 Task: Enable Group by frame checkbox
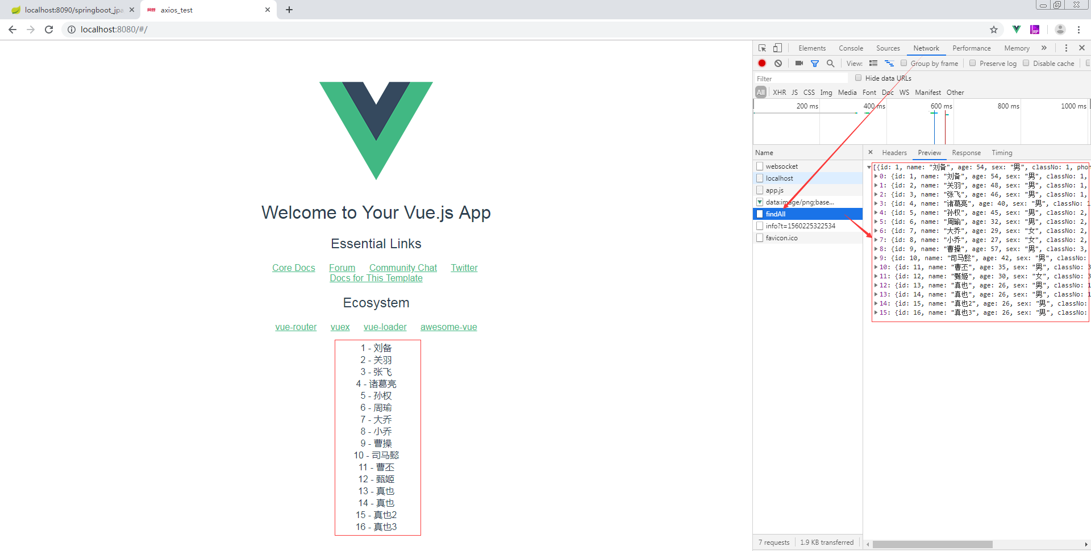point(903,63)
